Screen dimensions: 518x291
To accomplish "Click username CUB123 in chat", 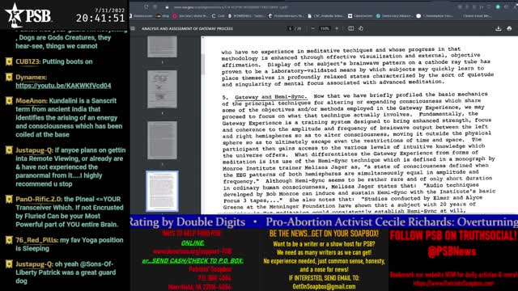I will pyautogui.click(x=28, y=61).
